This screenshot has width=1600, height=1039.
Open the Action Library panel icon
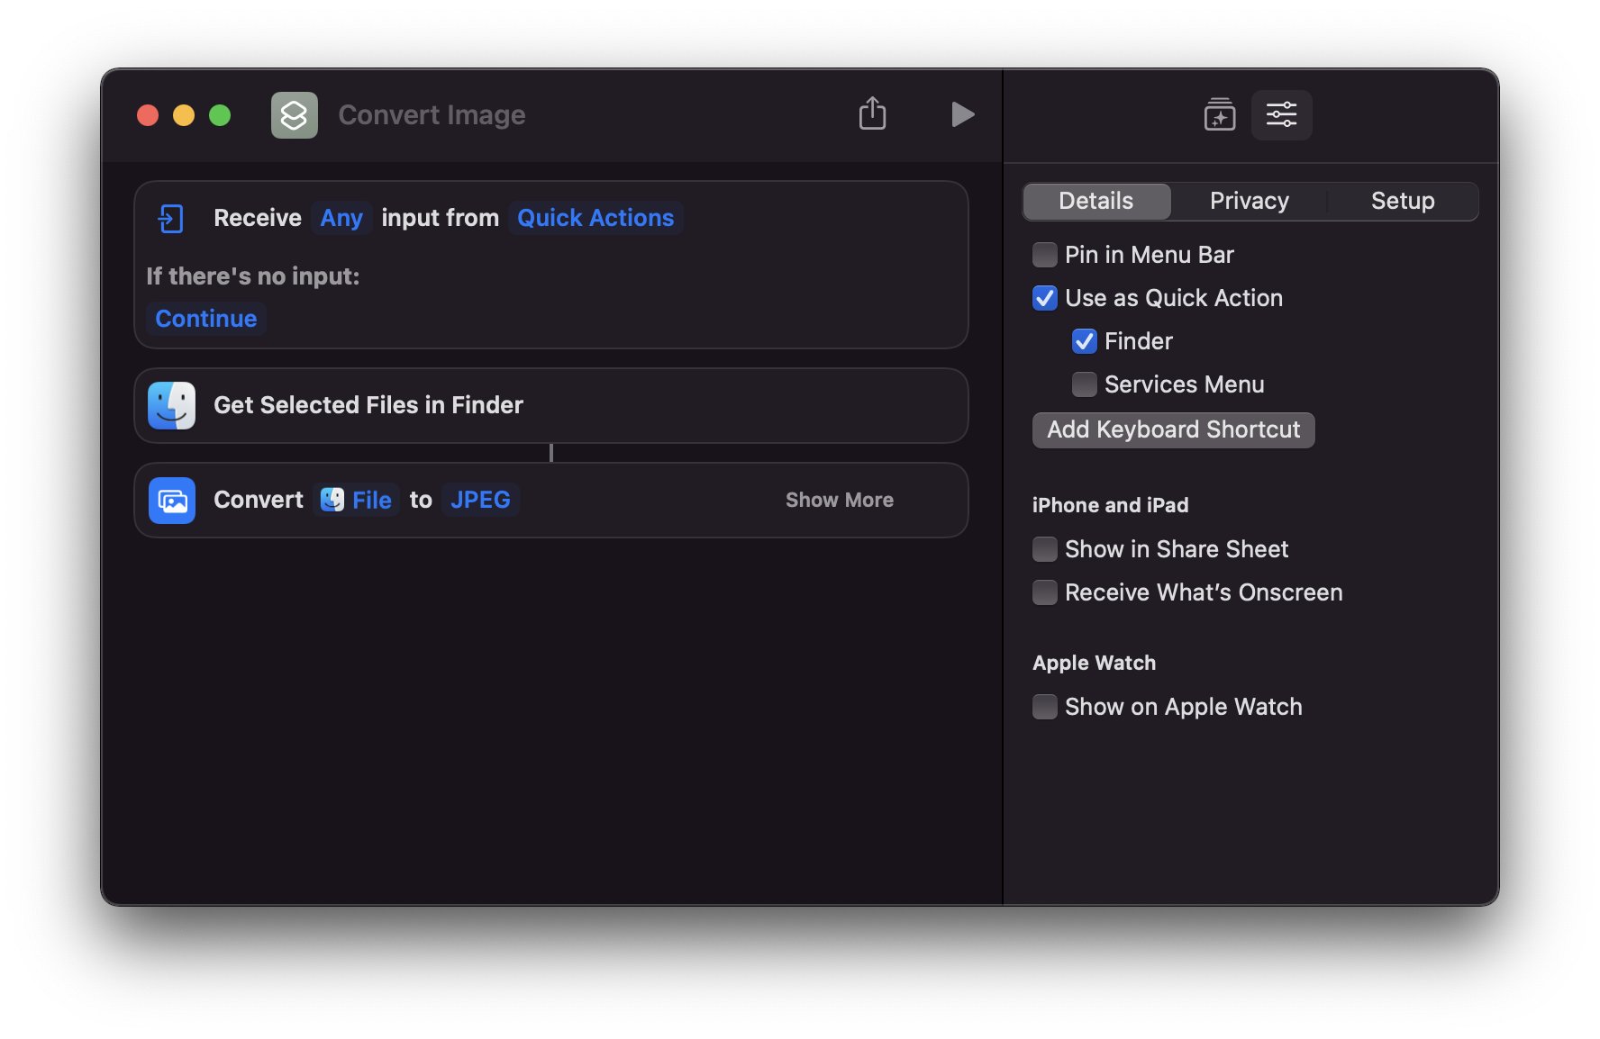pyautogui.click(x=1220, y=115)
